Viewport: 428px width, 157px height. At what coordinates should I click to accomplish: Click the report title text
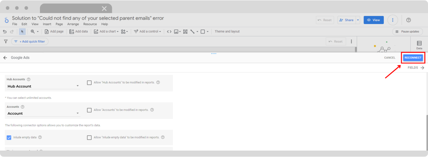point(88,18)
